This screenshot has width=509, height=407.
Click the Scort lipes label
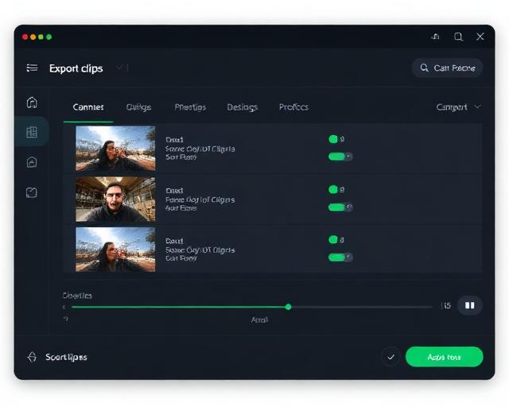point(66,358)
